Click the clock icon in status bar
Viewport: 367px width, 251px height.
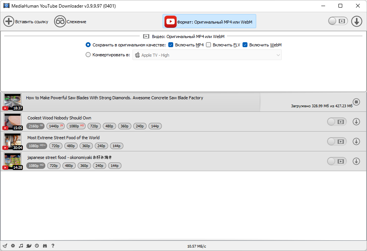(37, 246)
